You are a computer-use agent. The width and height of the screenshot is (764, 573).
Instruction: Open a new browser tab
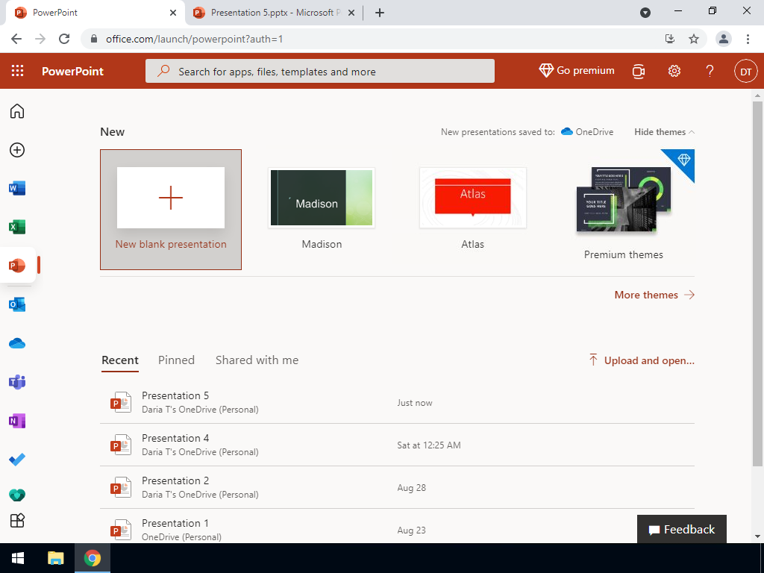[380, 13]
